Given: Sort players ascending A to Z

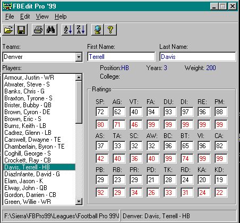Looking at the screenshot, I should coord(68,30).
